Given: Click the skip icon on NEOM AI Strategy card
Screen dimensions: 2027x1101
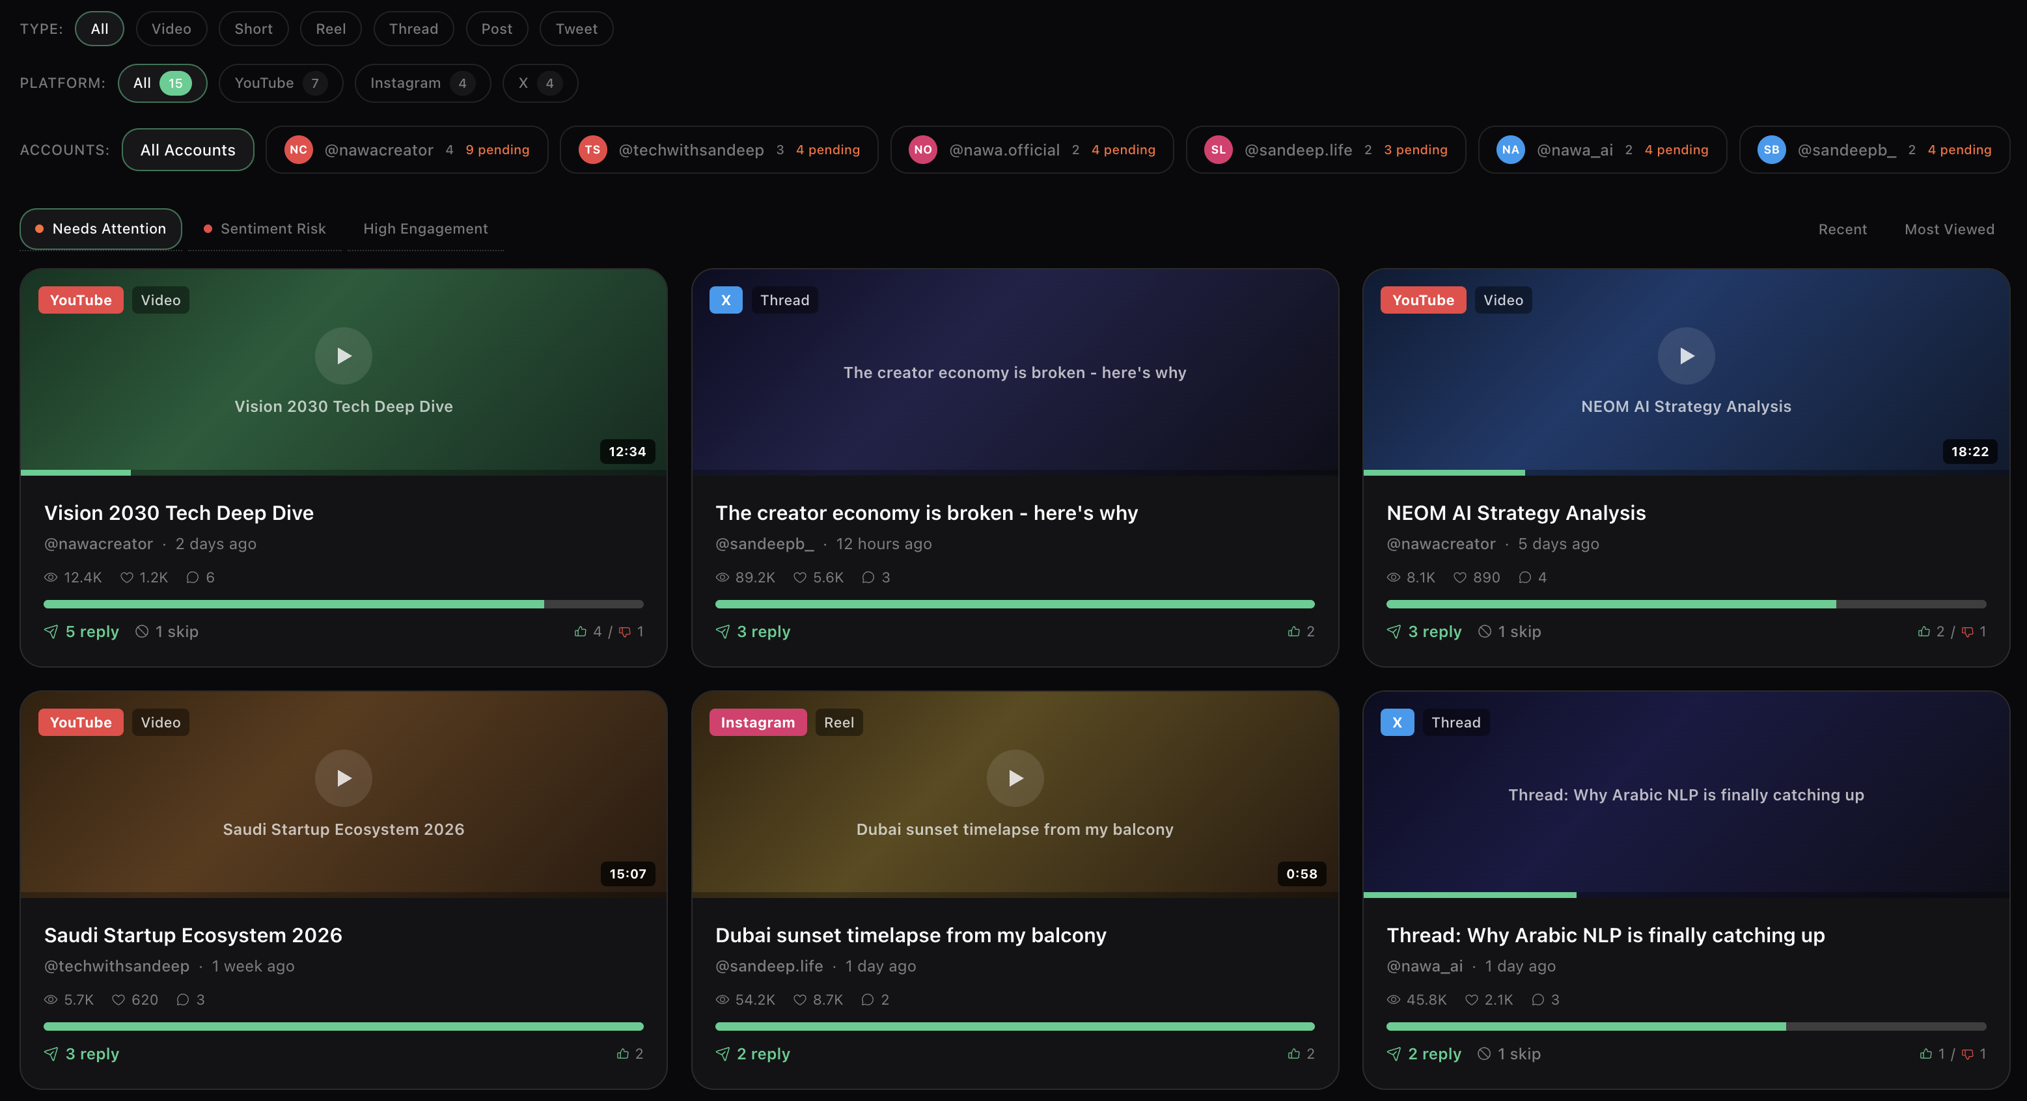Looking at the screenshot, I should pyautogui.click(x=1484, y=631).
